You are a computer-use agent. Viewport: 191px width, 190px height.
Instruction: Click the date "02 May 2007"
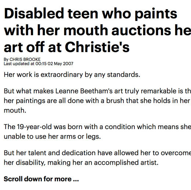60,64
